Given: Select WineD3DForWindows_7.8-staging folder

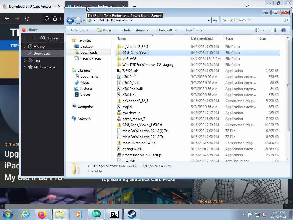Looking at the screenshot, I should (148, 65).
